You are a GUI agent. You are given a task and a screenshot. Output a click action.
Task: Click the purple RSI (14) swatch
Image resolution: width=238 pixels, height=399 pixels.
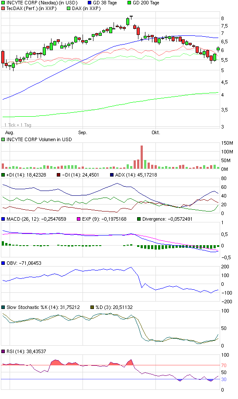3,351
